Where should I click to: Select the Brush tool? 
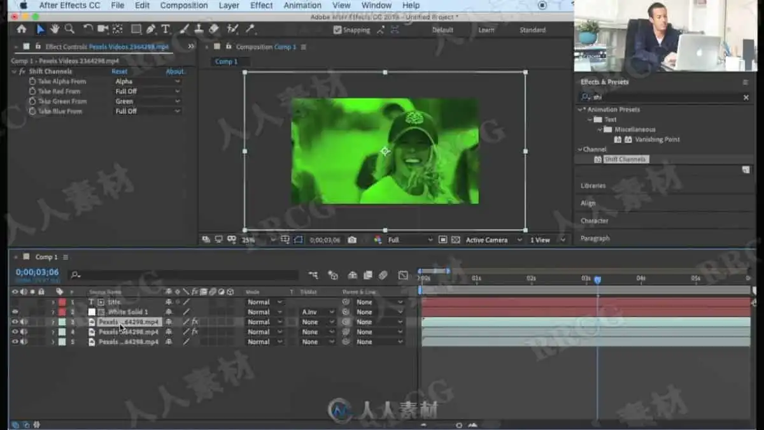[185, 29]
